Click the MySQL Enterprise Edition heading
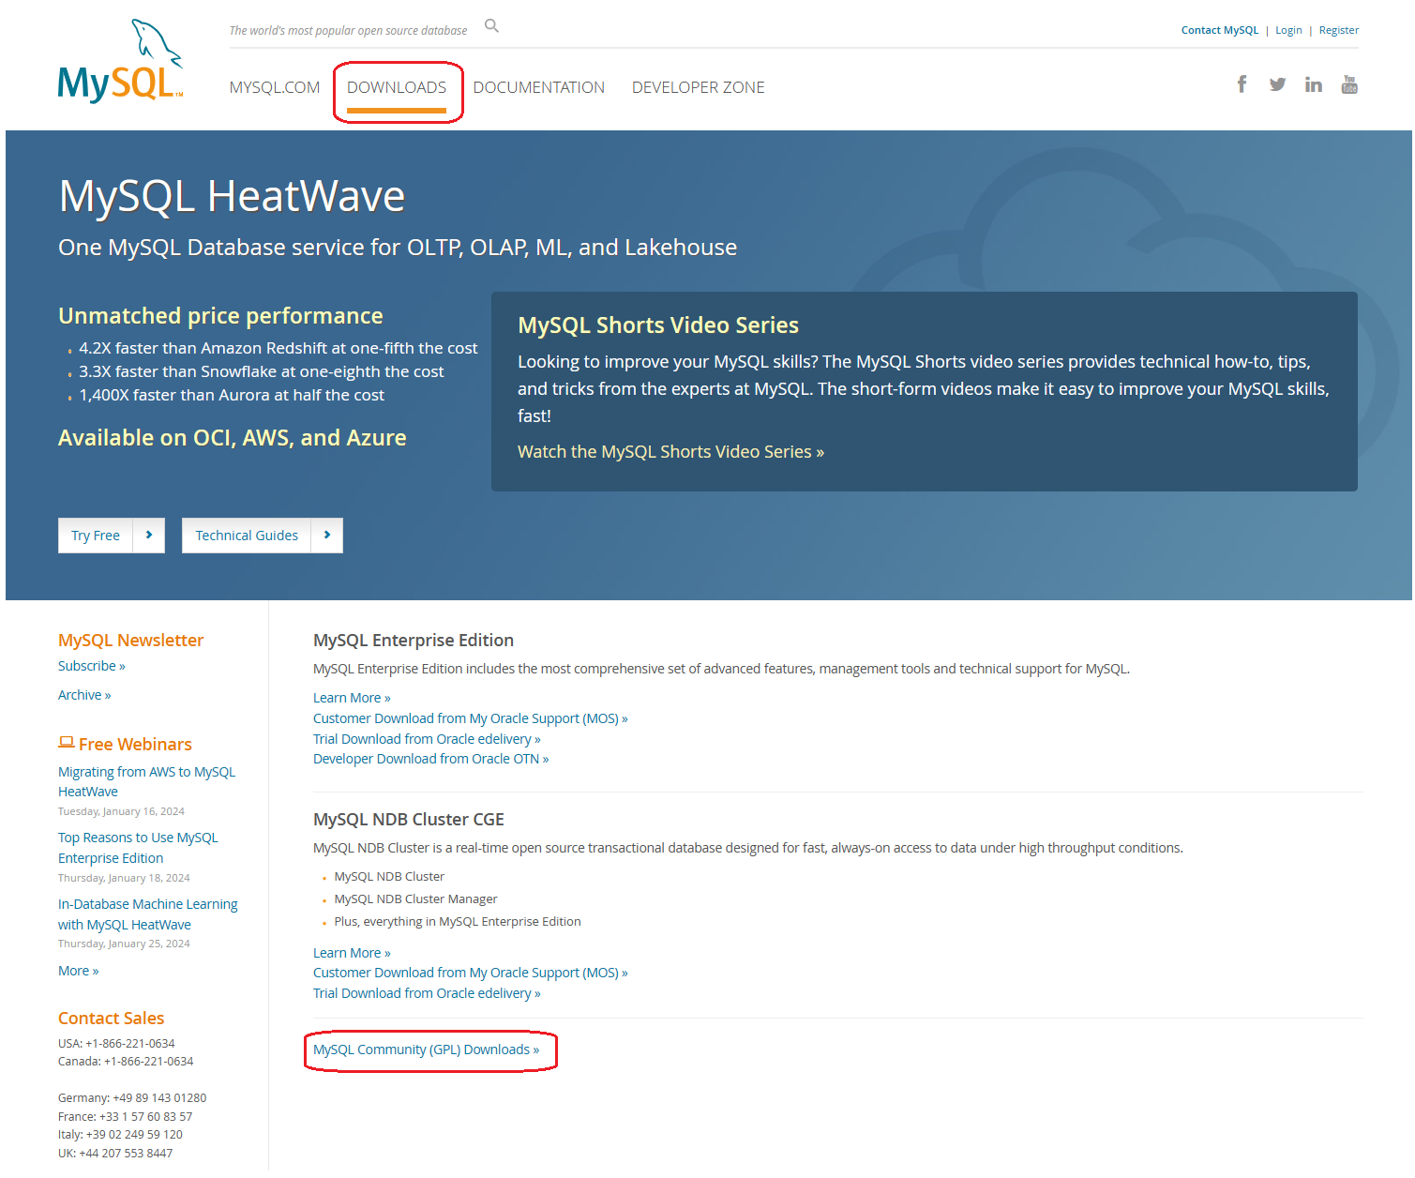The width and height of the screenshot is (1415, 1178). pos(414,640)
